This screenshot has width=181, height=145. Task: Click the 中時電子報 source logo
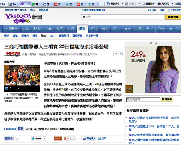click(x=12, y=54)
